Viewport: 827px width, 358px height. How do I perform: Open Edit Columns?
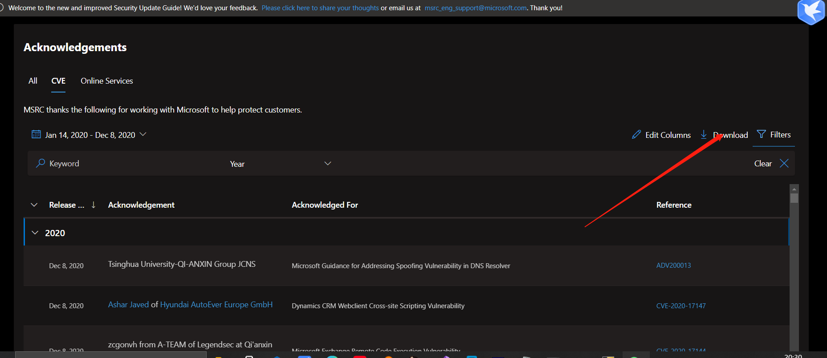(668, 135)
